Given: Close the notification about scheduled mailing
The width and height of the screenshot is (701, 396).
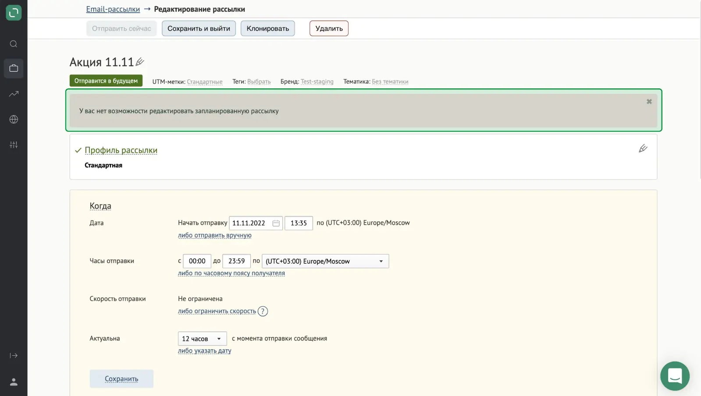Looking at the screenshot, I should [649, 102].
